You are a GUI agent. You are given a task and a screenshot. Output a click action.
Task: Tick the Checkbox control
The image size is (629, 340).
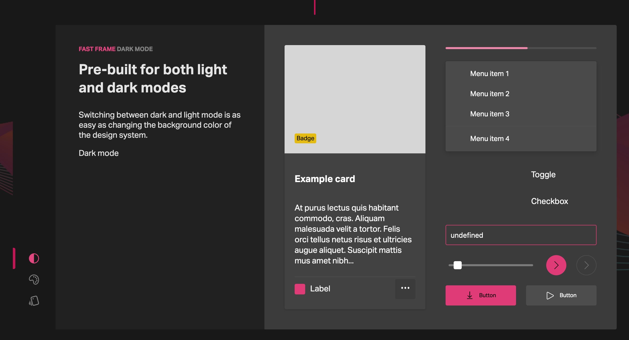pos(549,201)
